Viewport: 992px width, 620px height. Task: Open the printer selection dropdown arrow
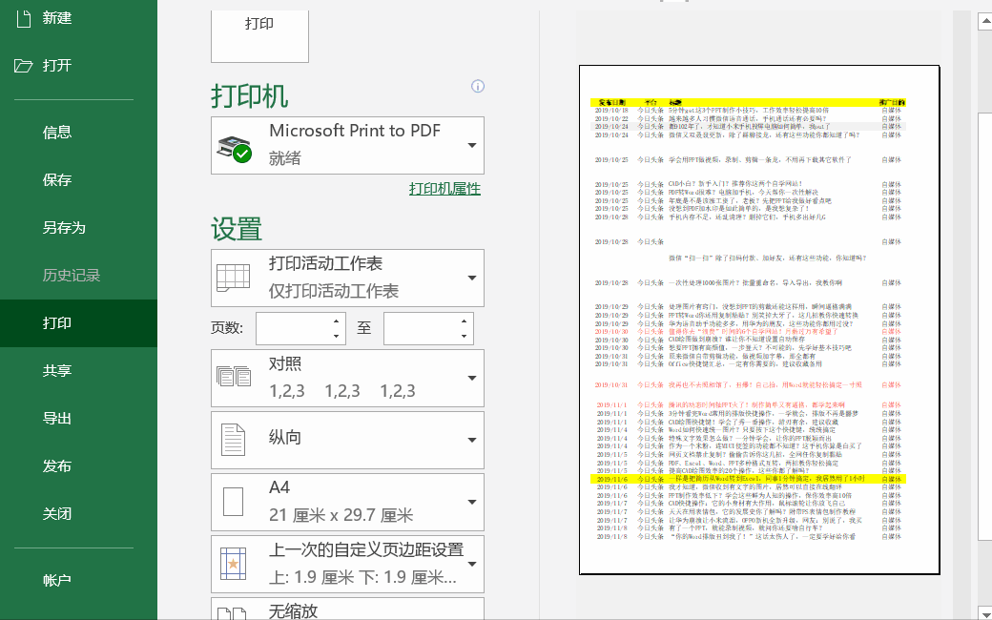472,146
